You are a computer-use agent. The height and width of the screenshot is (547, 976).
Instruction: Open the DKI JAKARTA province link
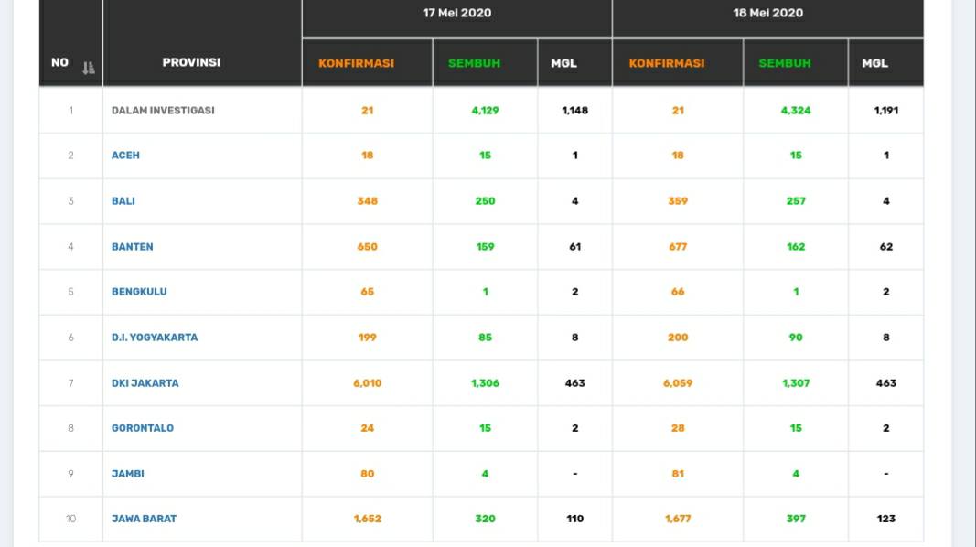point(145,383)
